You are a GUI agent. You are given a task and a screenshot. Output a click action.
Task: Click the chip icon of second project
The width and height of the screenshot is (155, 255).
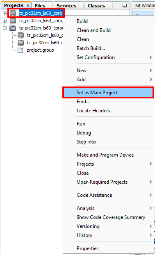pos(13,20)
